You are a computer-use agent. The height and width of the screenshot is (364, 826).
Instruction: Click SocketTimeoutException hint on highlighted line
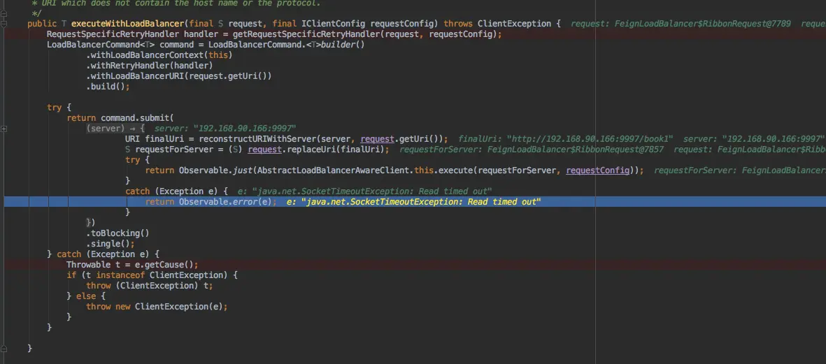point(413,202)
